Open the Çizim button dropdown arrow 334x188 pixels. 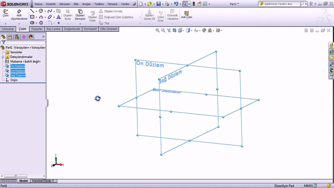point(5,24)
